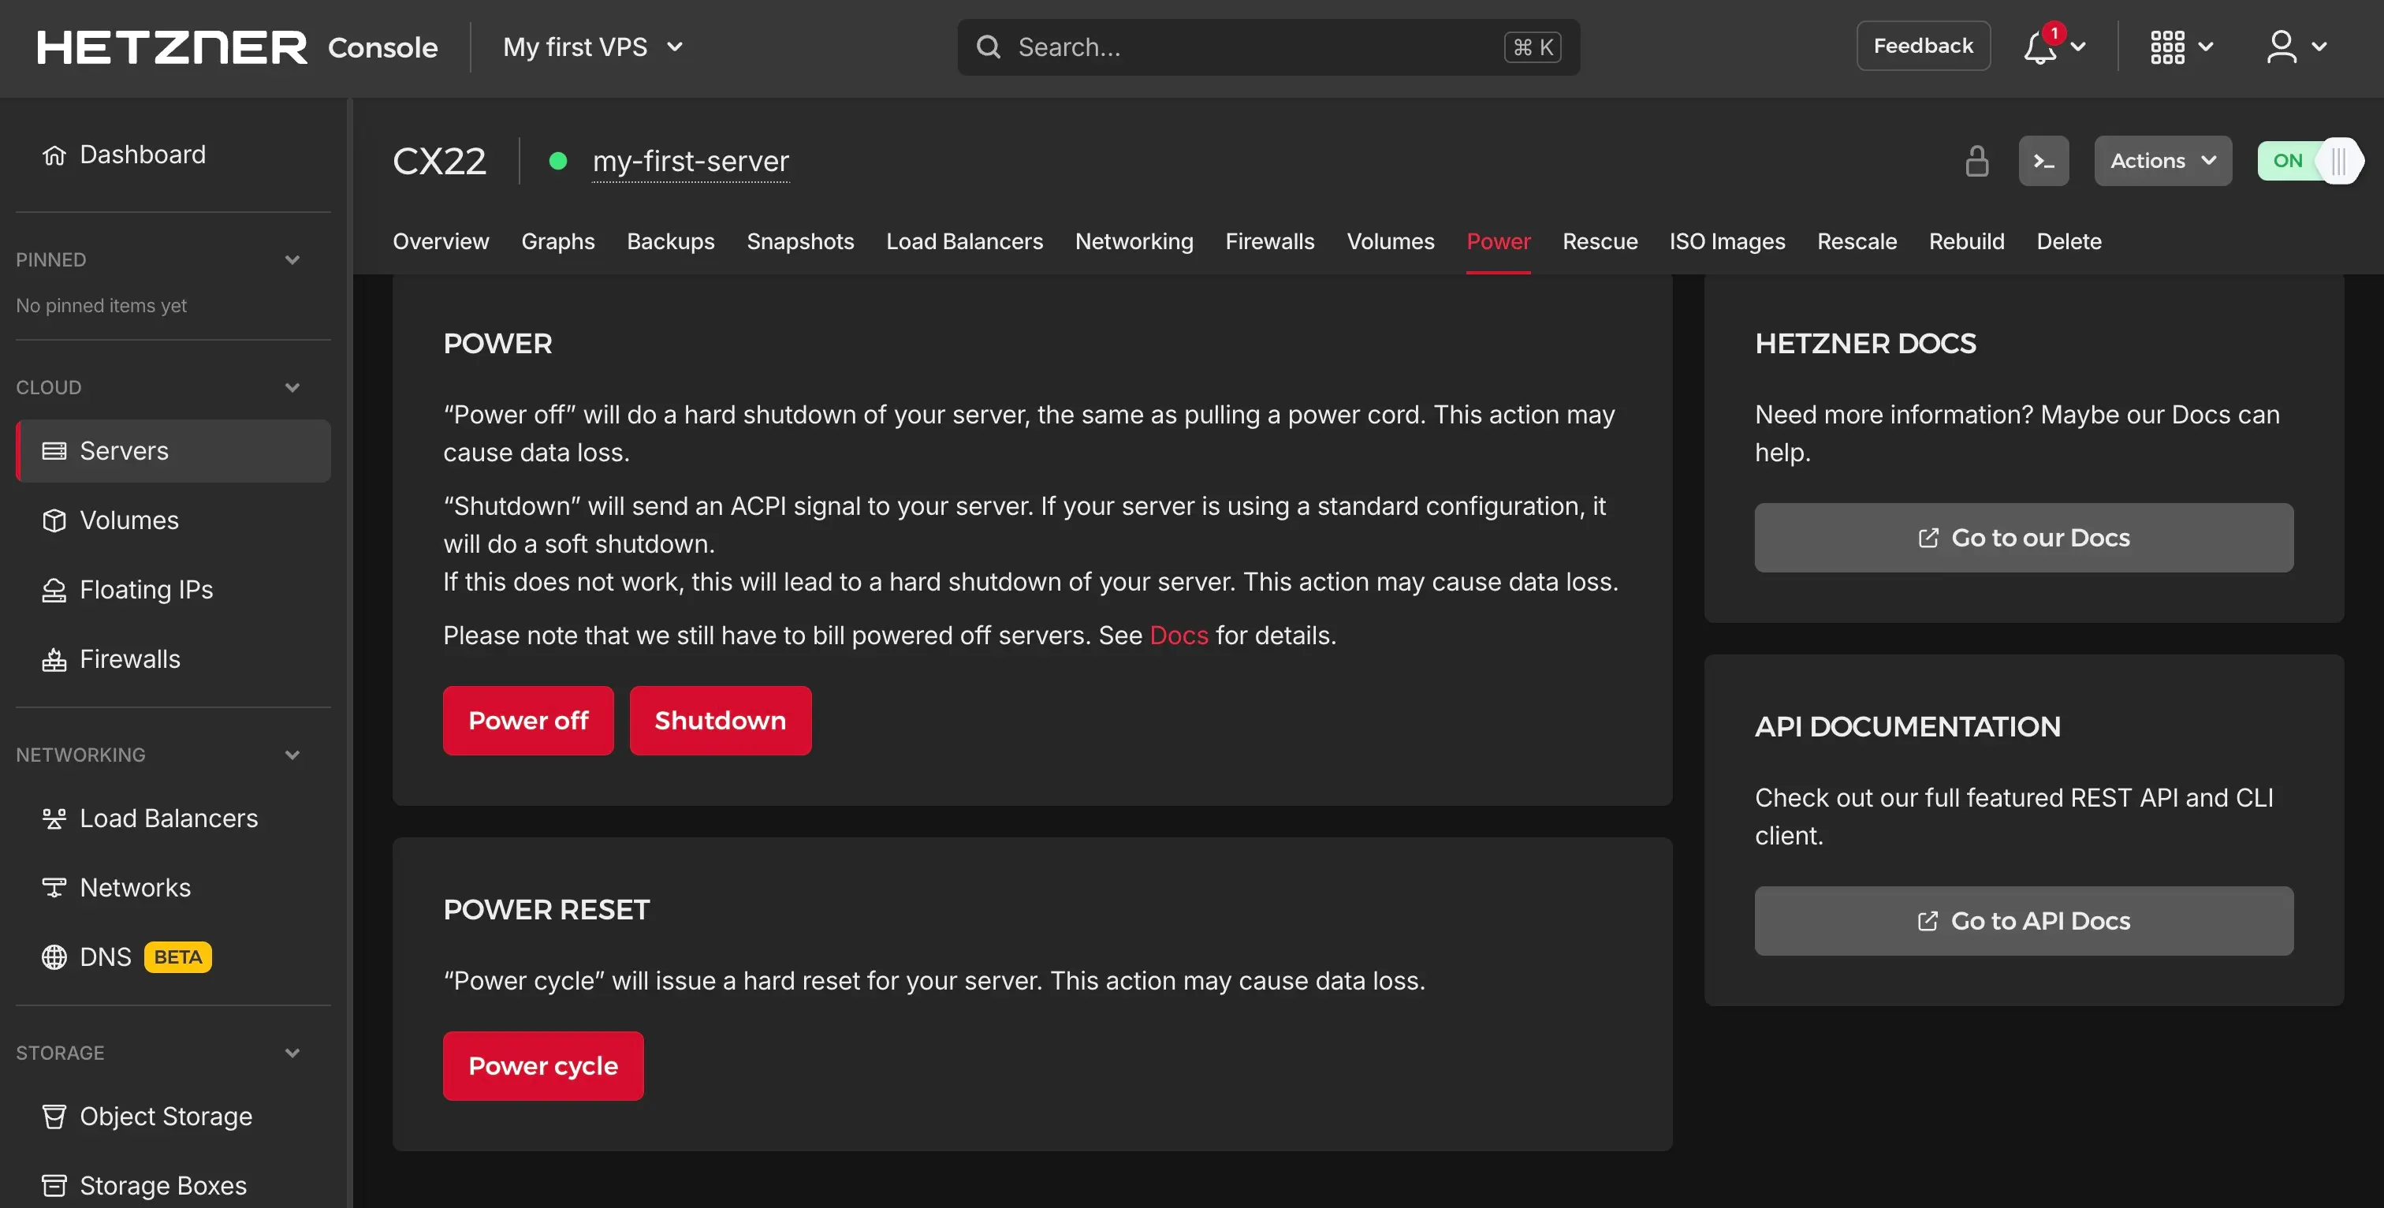This screenshot has height=1208, width=2384.
Task: Expand the Actions dropdown
Action: 2162,161
